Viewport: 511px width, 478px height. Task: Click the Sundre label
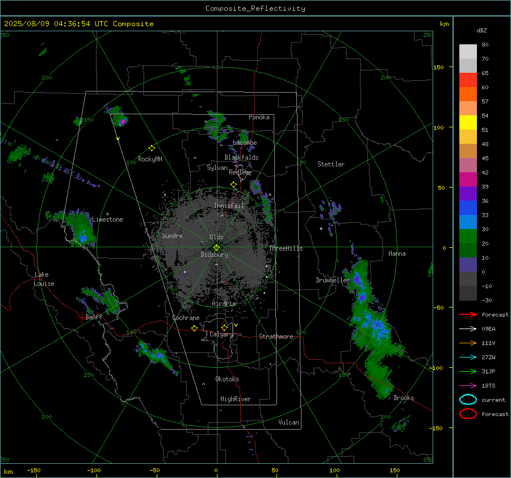172,236
